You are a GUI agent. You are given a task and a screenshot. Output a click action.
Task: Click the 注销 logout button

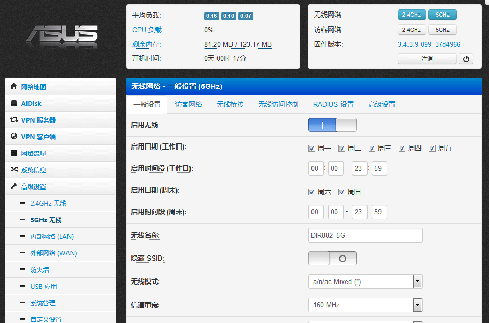coord(427,59)
